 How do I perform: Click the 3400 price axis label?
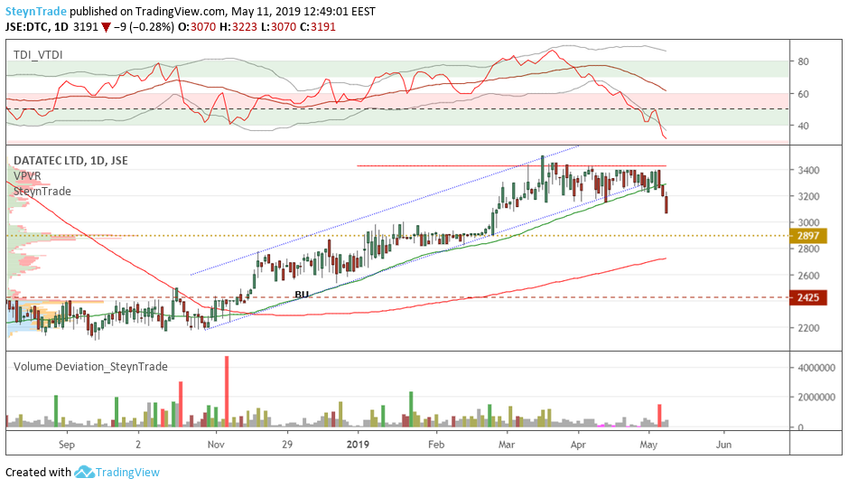click(808, 170)
